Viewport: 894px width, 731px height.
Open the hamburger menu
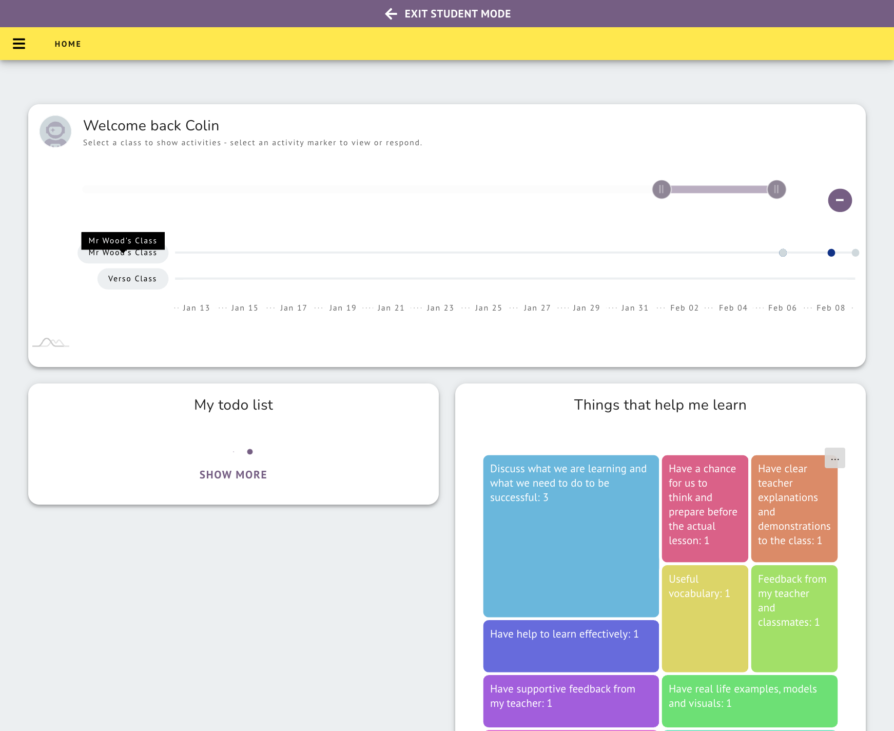(x=19, y=44)
